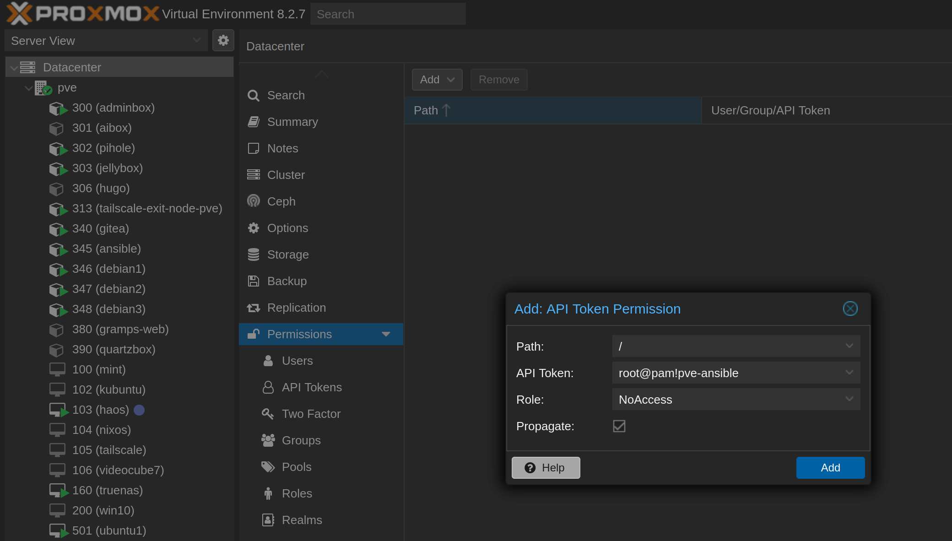The width and height of the screenshot is (952, 541).
Task: Close the API Token Permission dialog
Action: tap(850, 308)
